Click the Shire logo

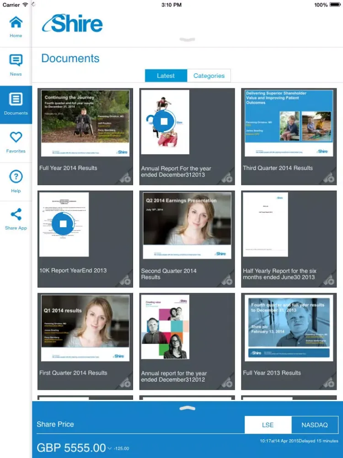coord(72,23)
